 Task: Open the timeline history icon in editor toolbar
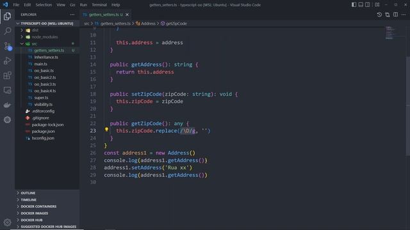coord(379,15)
